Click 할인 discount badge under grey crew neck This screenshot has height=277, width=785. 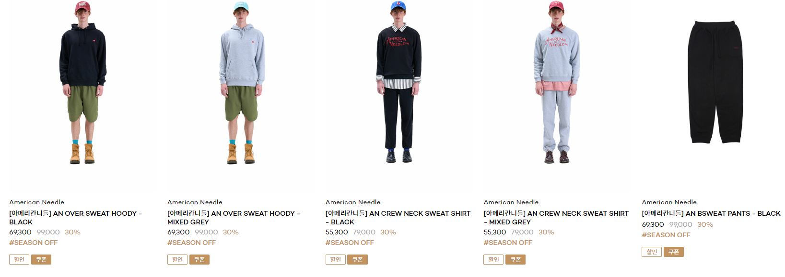coord(494,260)
